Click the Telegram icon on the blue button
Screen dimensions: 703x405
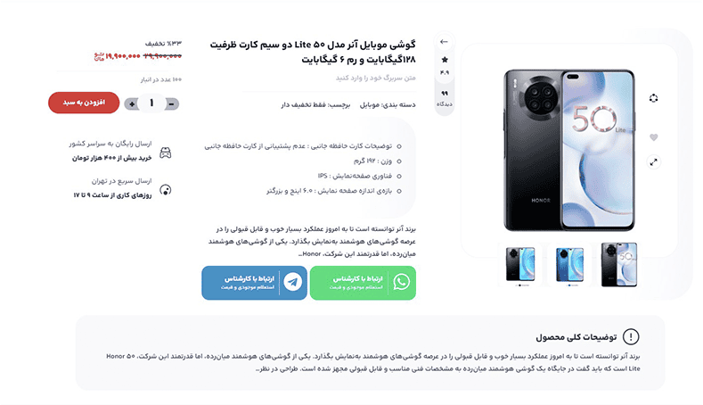pos(293,282)
